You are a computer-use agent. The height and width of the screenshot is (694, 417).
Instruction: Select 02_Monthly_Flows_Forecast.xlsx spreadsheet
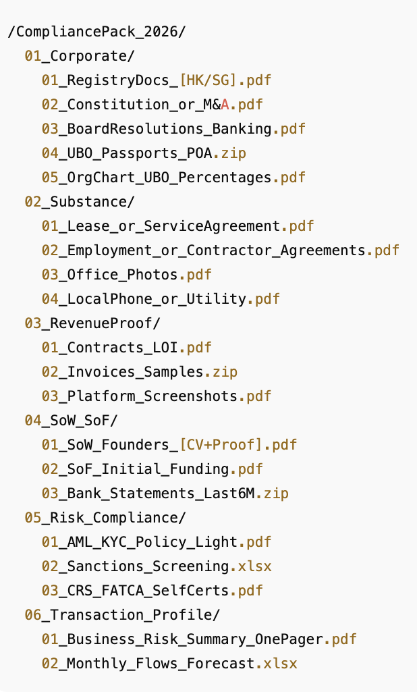tap(169, 664)
